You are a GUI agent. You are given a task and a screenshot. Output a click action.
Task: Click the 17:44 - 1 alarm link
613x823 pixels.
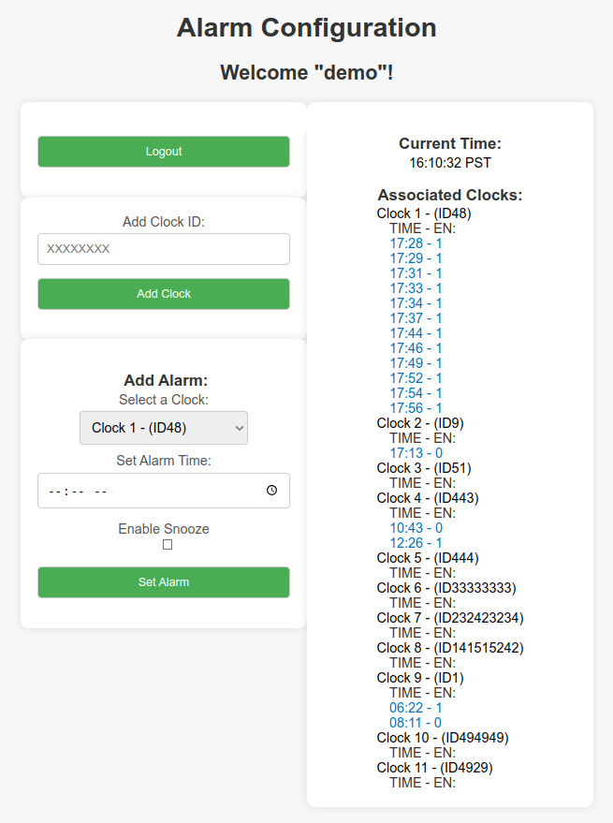pos(416,333)
